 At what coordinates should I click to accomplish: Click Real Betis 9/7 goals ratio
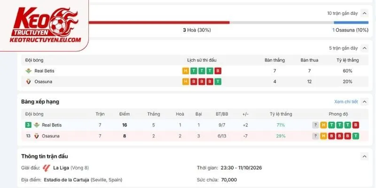pyautogui.click(x=222, y=125)
